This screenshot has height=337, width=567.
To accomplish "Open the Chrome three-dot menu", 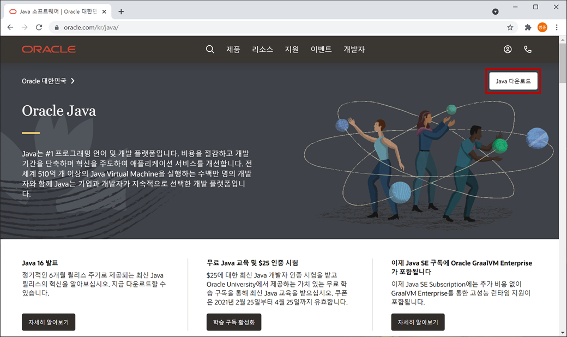I will 557,27.
